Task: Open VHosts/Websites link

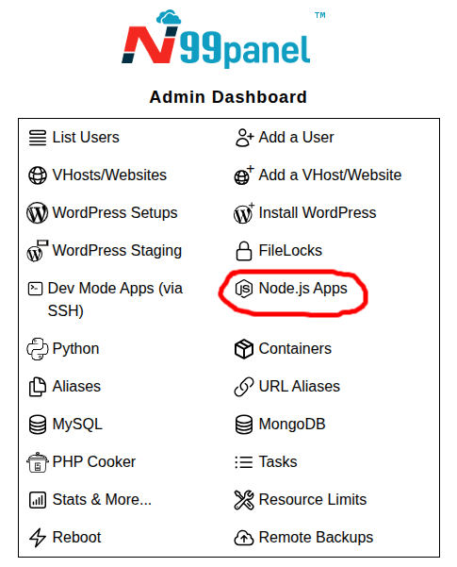Action: click(109, 175)
